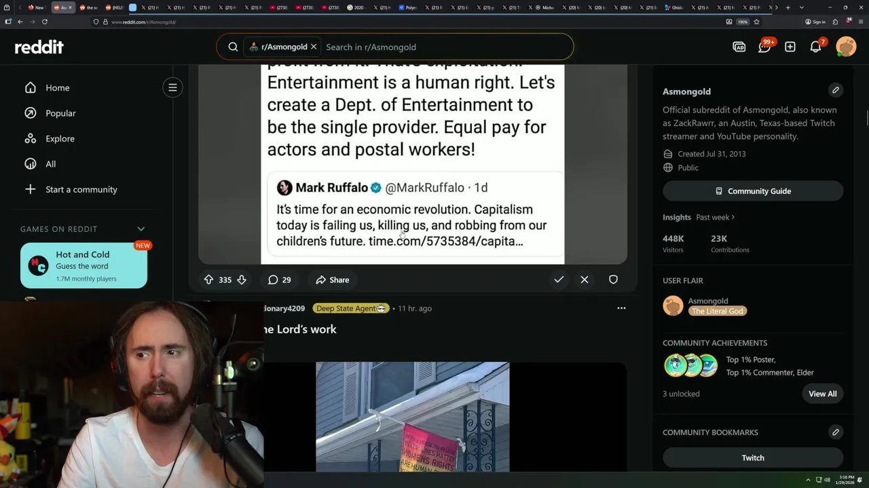
Task: Open the Hot and Cold game card
Action: click(x=84, y=266)
